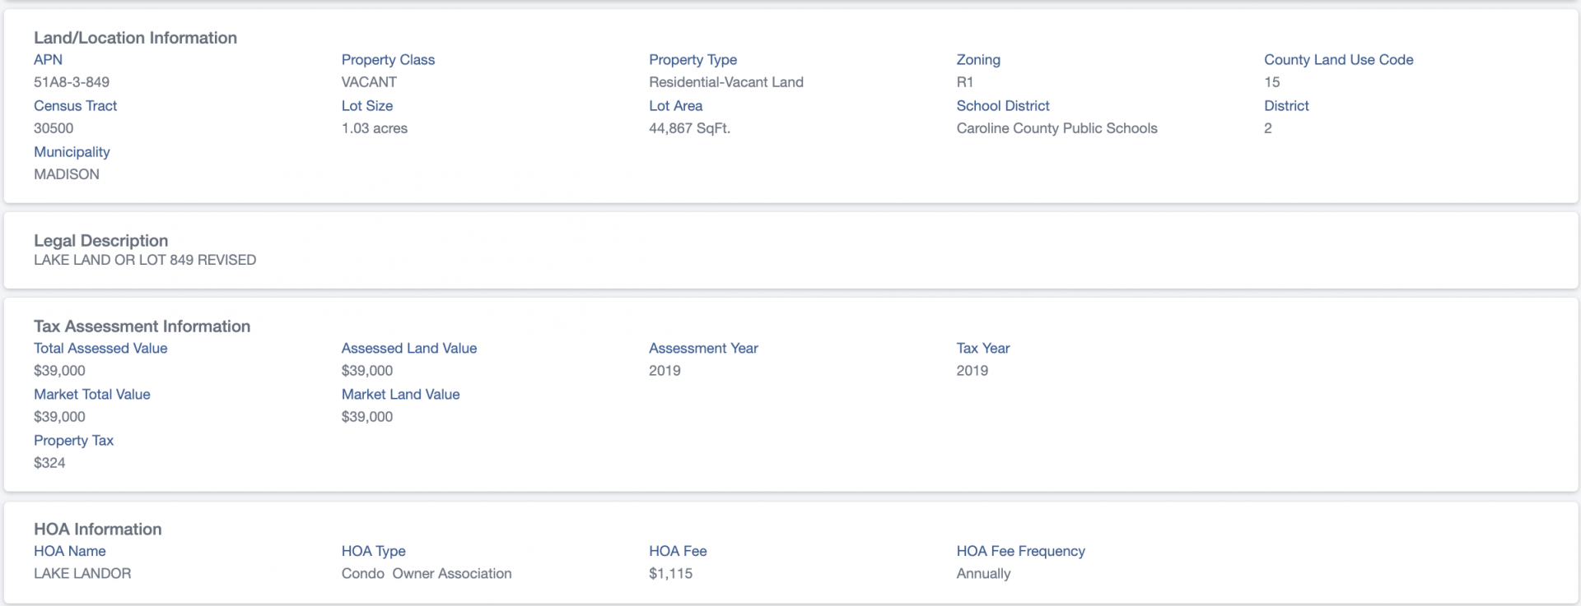Click the Municipality label
Viewport: 1581px width, 606px height.
(x=72, y=152)
